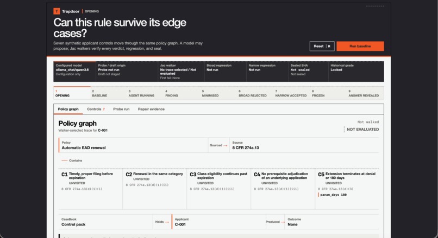Click 8 CFR 274a.13(d)(1)(ii) citation

click(147, 185)
